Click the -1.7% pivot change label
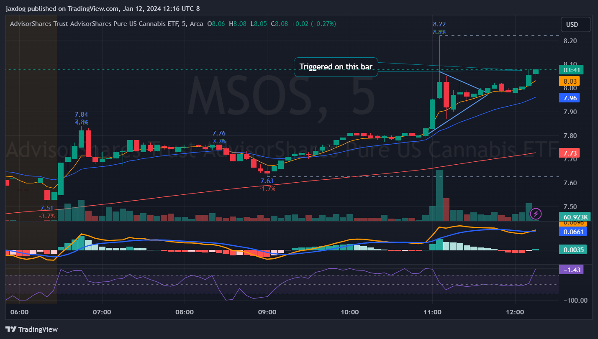Screen dimensions: 598x339 click(267, 189)
